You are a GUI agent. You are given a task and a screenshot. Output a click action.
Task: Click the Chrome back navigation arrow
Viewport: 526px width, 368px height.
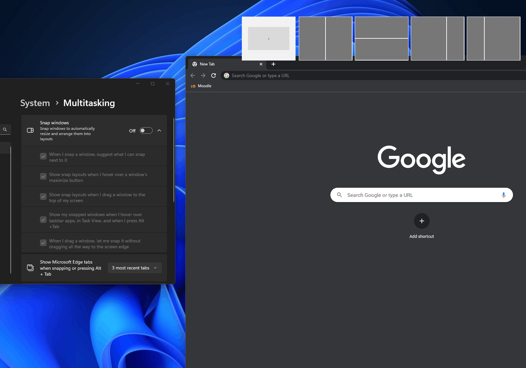(x=193, y=75)
